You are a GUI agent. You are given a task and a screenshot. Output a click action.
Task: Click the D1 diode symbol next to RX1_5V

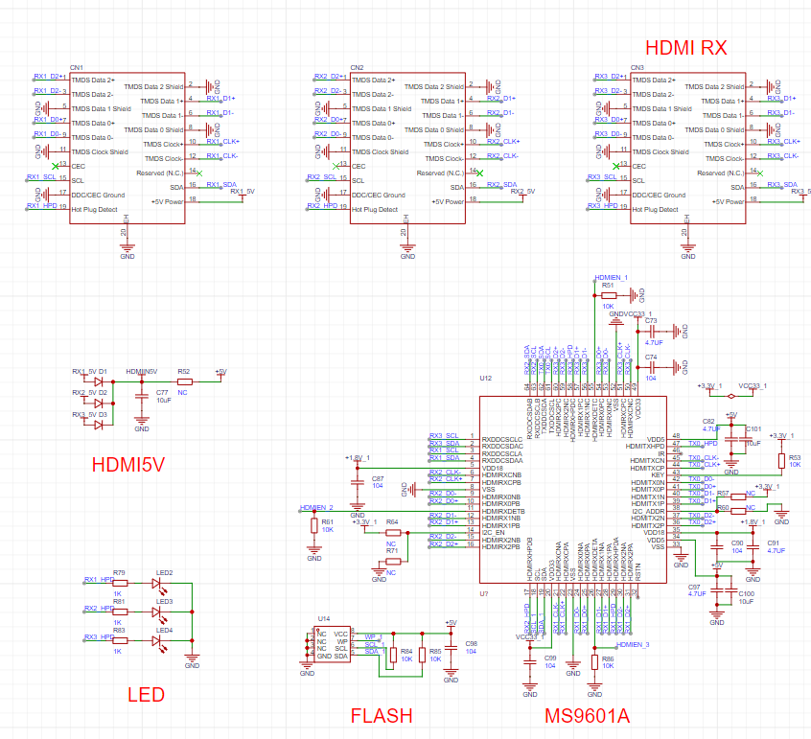pyautogui.click(x=99, y=381)
